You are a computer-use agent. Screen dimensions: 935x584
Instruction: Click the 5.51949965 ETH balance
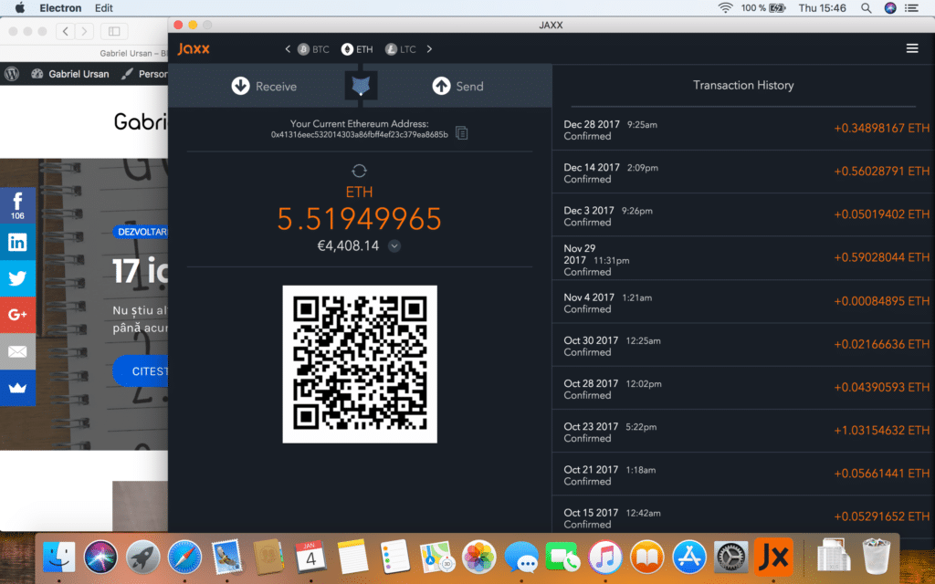click(x=359, y=219)
